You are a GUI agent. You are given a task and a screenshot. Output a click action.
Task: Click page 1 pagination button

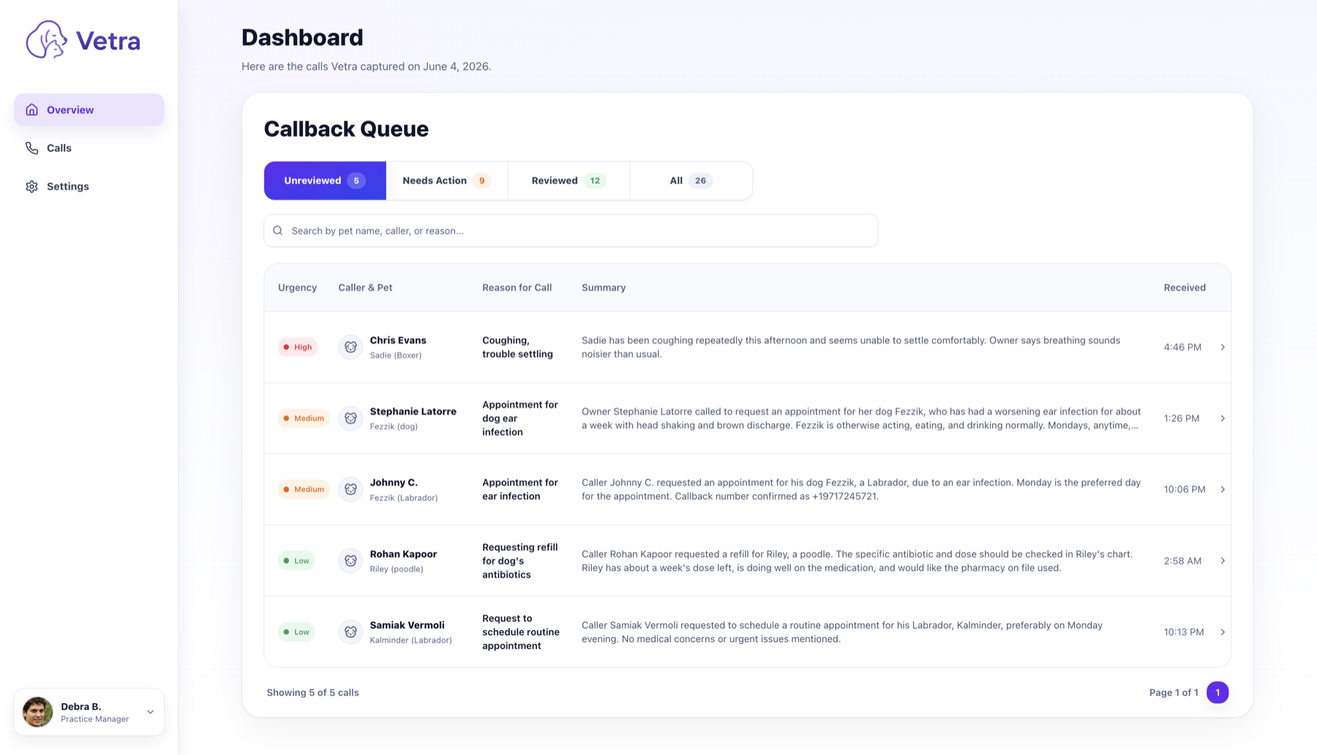pyautogui.click(x=1217, y=692)
